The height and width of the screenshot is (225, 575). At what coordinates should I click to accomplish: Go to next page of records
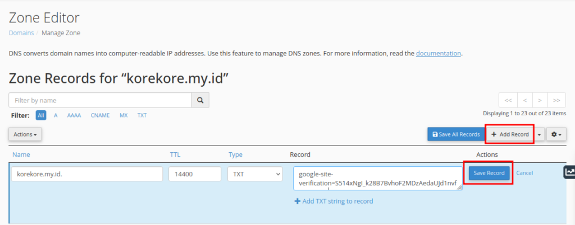tap(540, 100)
